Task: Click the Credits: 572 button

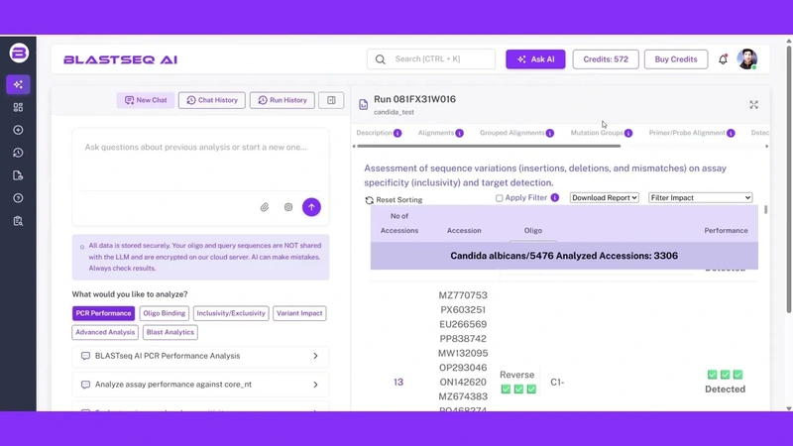Action: [606, 59]
